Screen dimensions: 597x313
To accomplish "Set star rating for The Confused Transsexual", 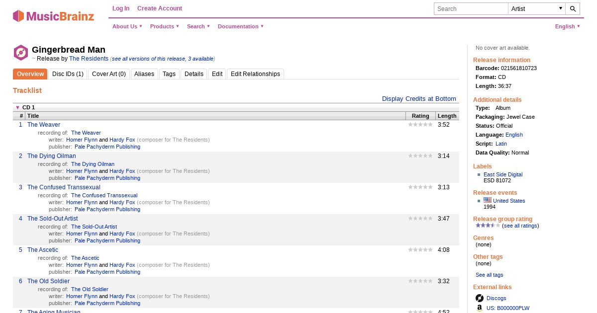I will pyautogui.click(x=420, y=187).
